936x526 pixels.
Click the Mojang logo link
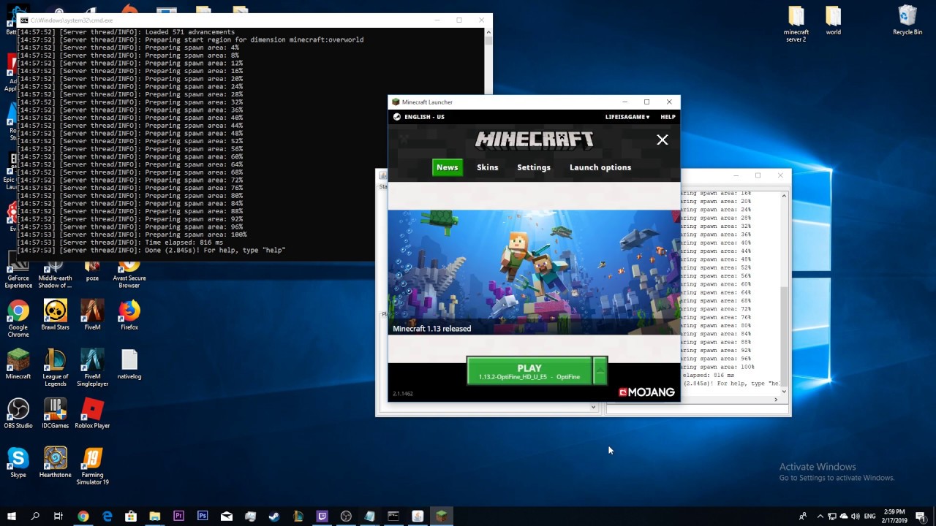point(646,392)
